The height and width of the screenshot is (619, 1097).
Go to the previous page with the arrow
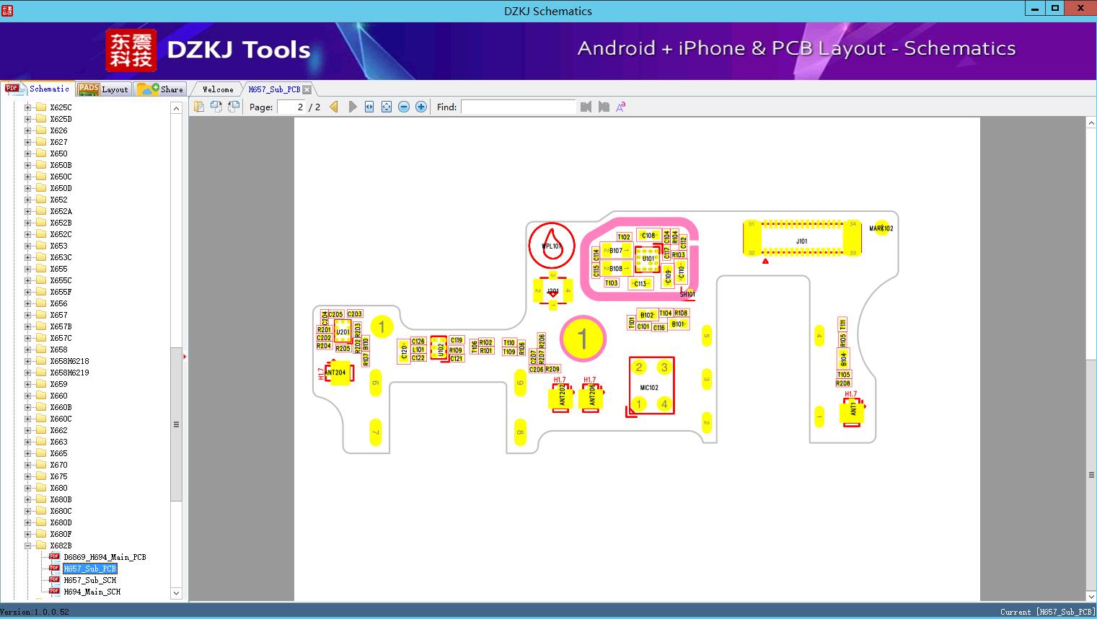tap(334, 107)
